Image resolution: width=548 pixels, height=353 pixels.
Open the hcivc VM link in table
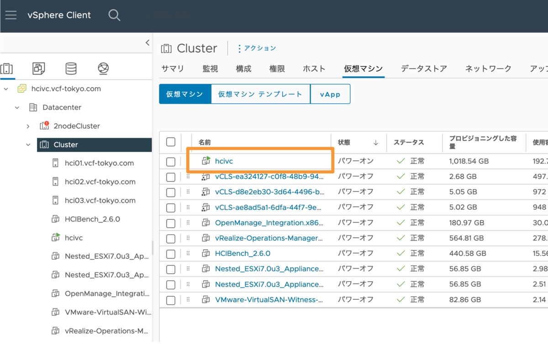224,161
